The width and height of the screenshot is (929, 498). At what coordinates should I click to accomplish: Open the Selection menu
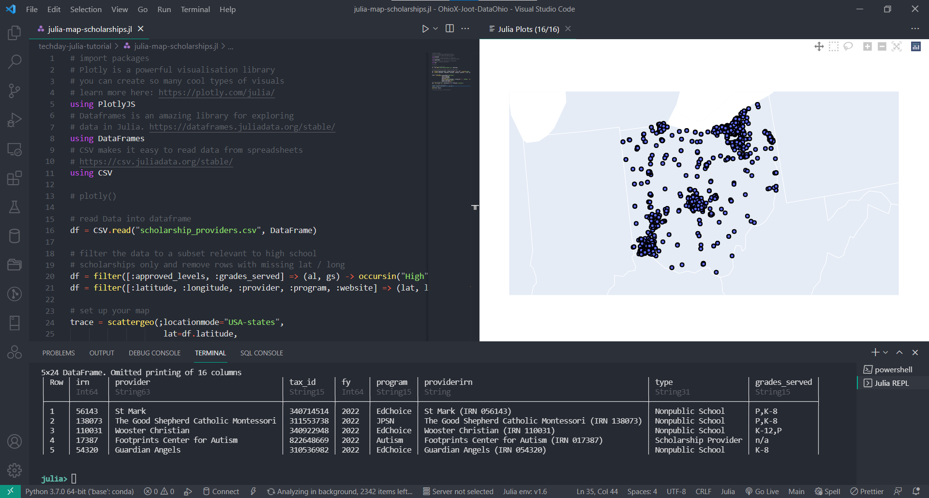click(86, 9)
